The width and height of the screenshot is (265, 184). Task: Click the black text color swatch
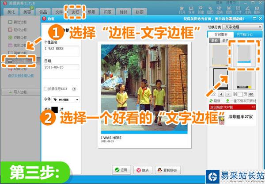pos(55,110)
